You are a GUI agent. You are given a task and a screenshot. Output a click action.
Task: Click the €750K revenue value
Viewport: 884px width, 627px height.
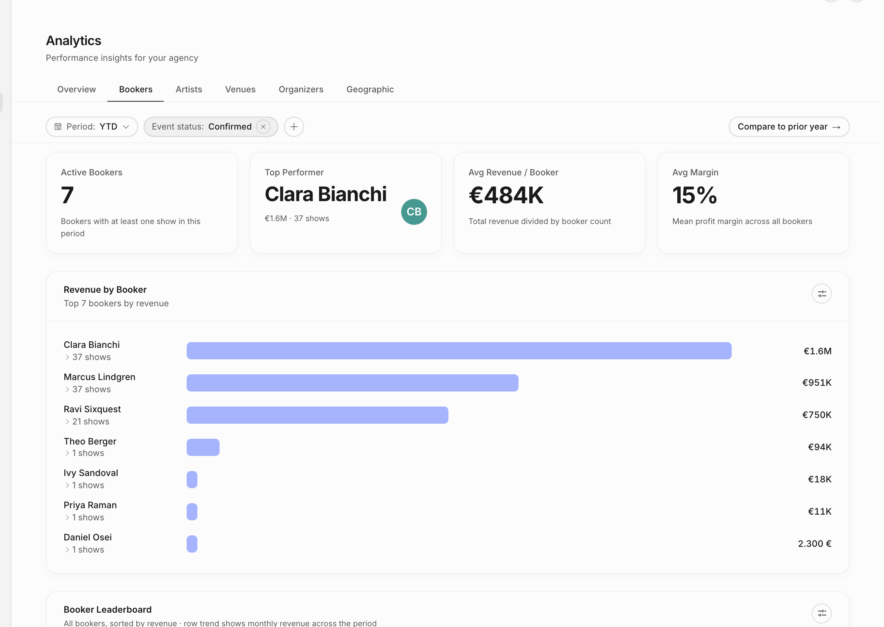[x=817, y=415]
